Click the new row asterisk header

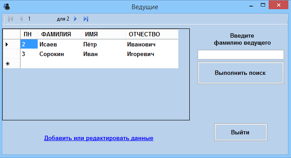11,63
